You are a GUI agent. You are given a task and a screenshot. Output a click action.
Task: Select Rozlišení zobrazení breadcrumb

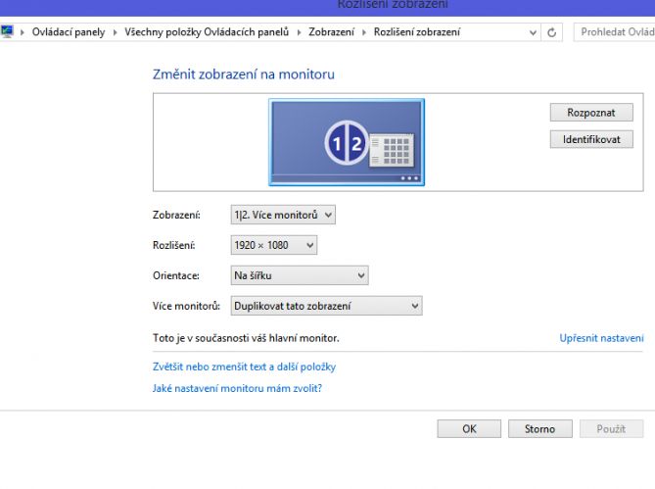click(417, 32)
